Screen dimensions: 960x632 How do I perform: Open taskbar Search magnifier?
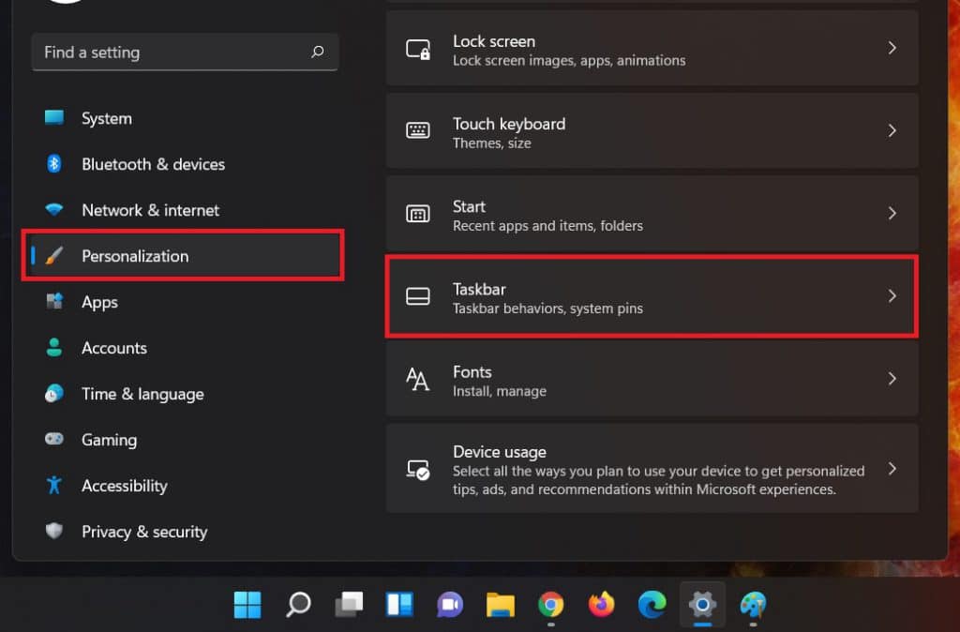pyautogui.click(x=298, y=605)
